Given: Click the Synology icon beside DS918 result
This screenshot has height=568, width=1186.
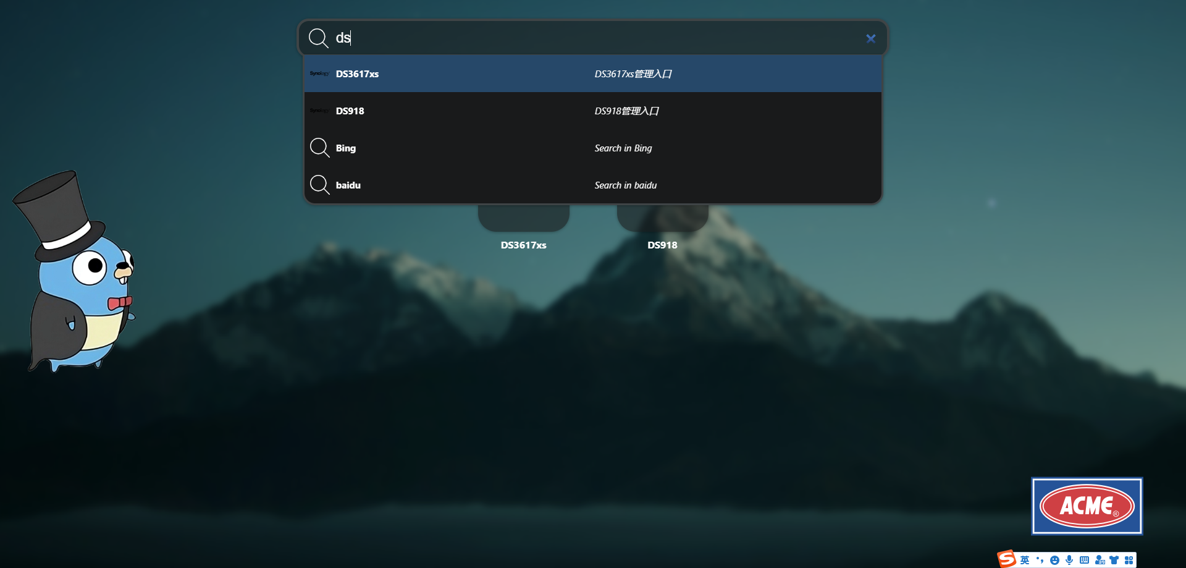Looking at the screenshot, I should [319, 111].
